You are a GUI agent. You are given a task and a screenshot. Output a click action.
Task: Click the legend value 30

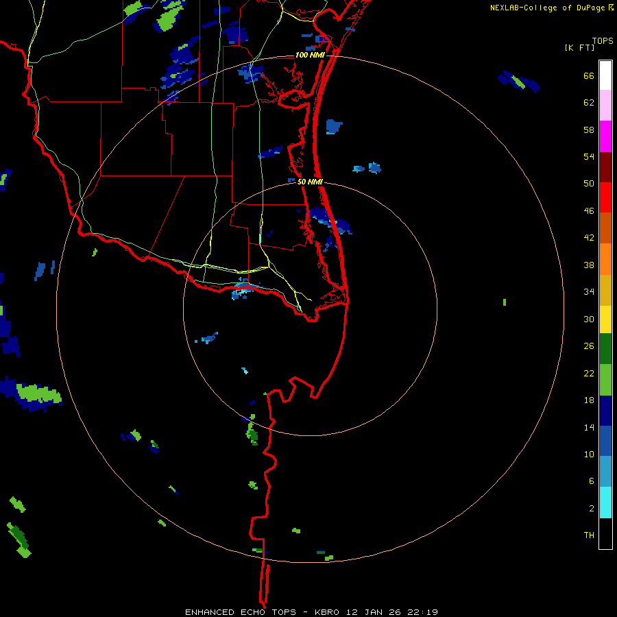click(x=589, y=319)
